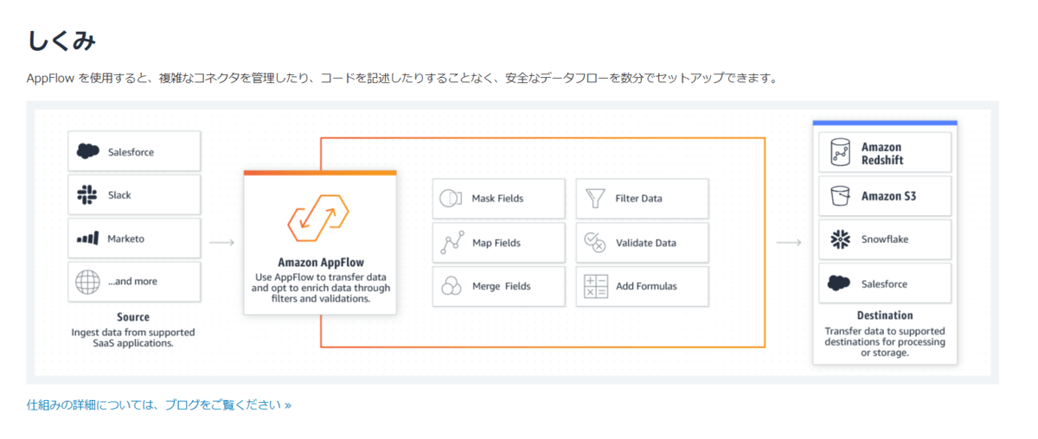The image size is (1038, 439).
Task: Click the Map Fields icon
Action: click(452, 243)
